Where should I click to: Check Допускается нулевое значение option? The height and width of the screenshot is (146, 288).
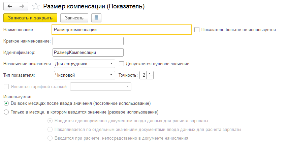121,64
